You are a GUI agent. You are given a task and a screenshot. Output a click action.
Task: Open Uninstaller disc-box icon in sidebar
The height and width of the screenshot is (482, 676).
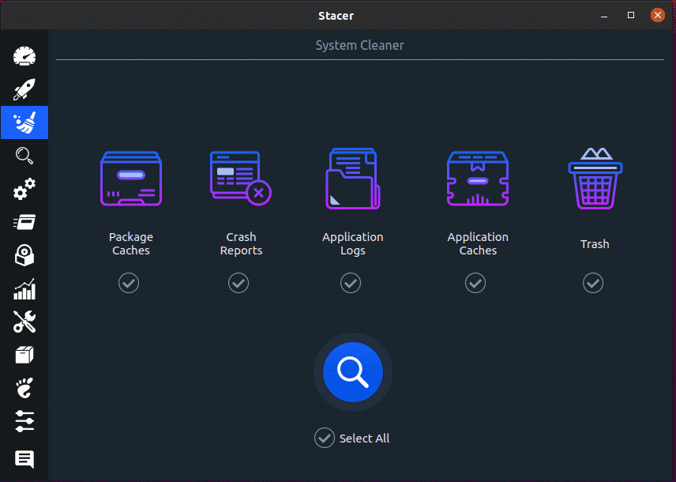coord(24,255)
